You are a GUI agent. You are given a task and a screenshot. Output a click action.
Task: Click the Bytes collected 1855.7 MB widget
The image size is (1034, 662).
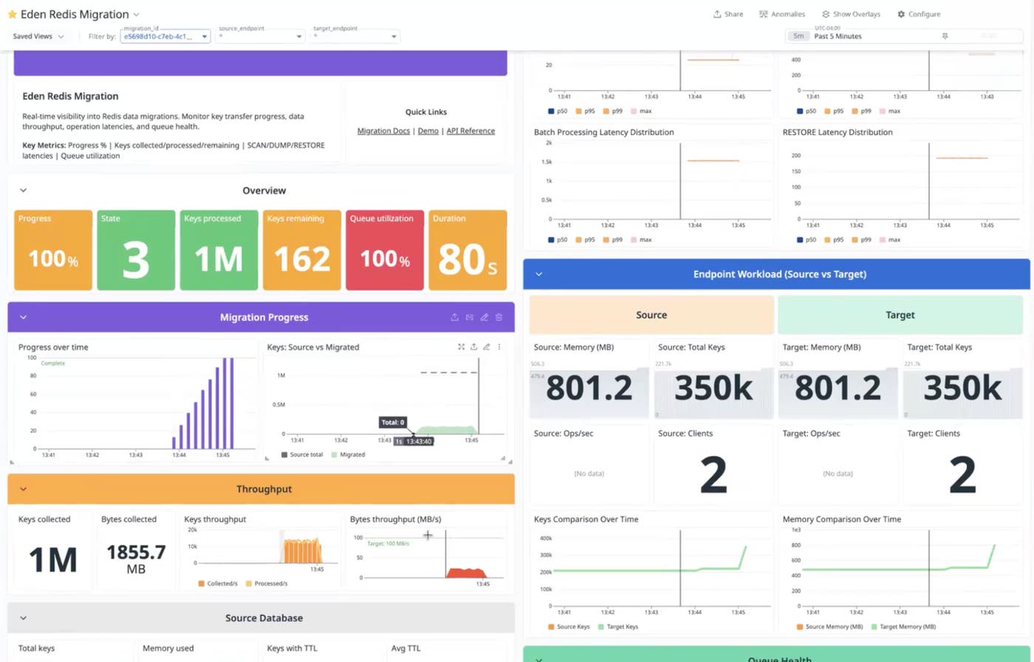(136, 551)
